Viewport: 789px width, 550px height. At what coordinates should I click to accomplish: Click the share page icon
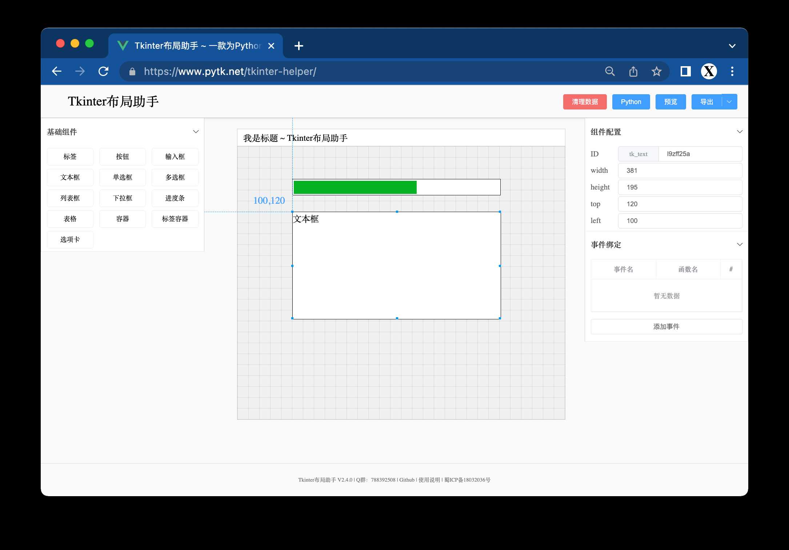[633, 71]
